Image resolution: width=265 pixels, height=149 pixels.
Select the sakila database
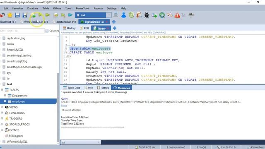pyautogui.click(x=10, y=44)
